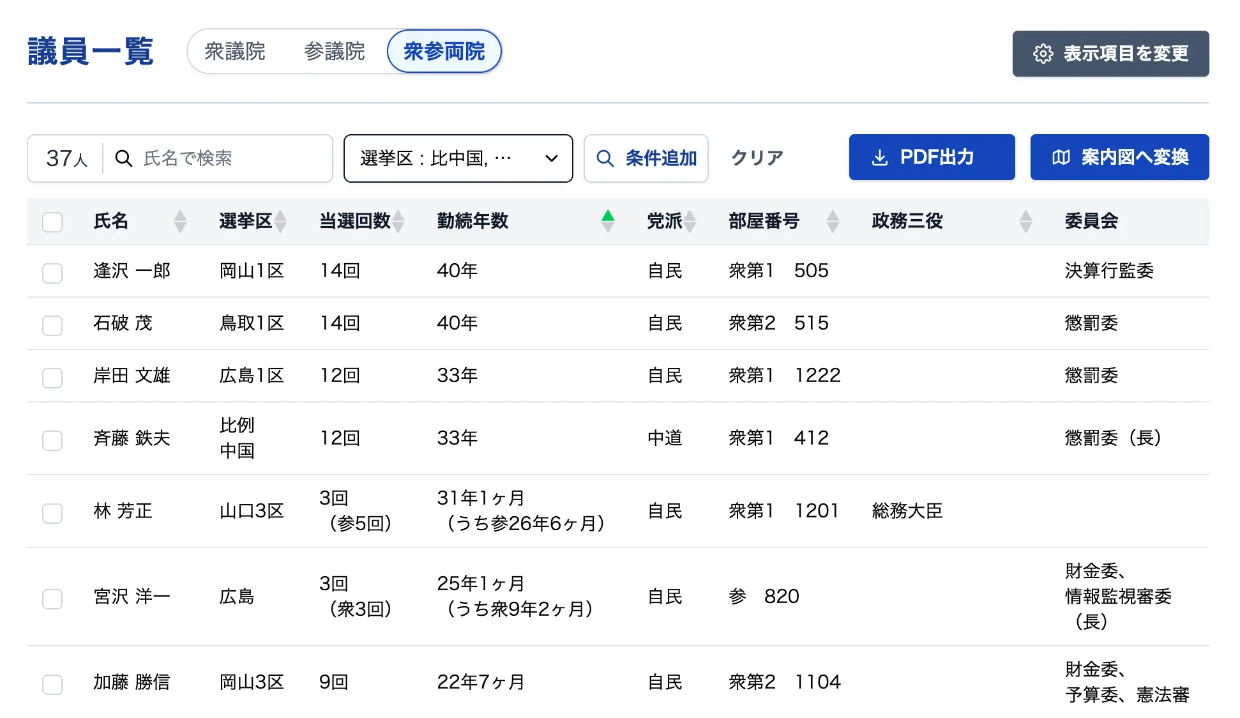Viewport: 1240px width, 718px height.
Task: Click the PDF出力 button
Action: pos(932,157)
